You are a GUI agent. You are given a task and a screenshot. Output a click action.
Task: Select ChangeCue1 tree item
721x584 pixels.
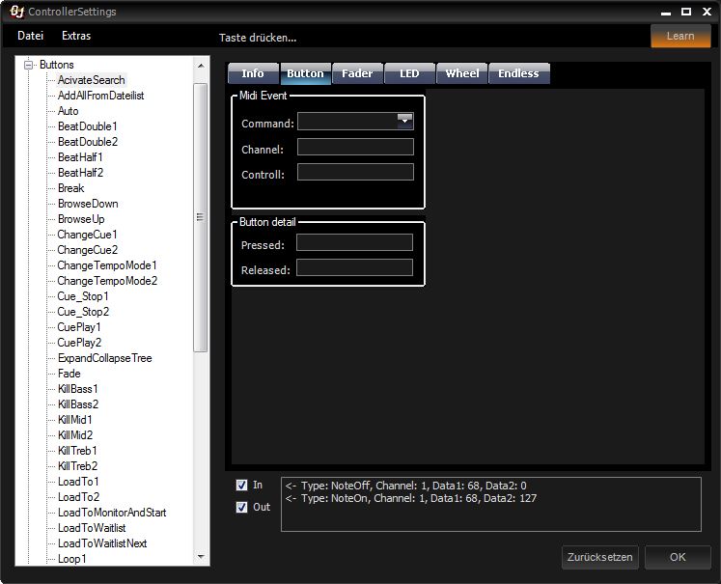[87, 235]
